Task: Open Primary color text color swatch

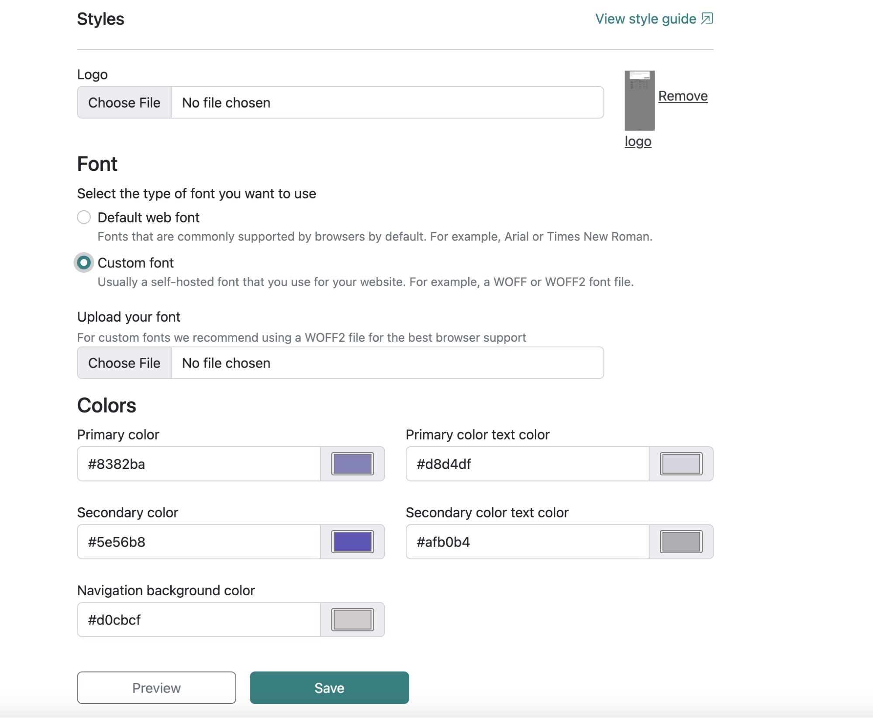Action: pyautogui.click(x=680, y=464)
